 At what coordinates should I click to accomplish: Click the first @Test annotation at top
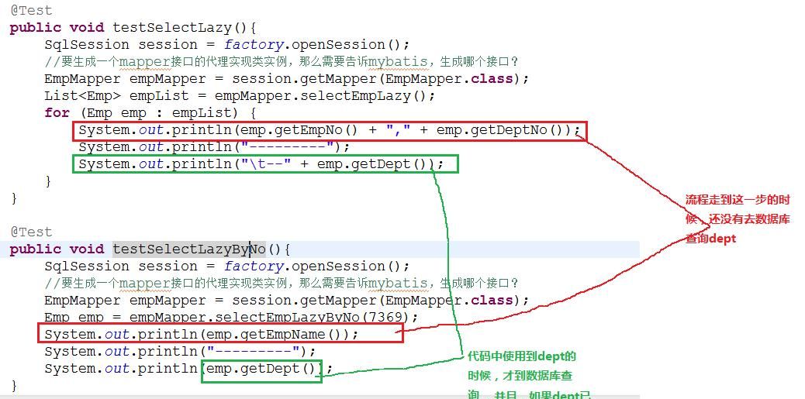[31, 11]
